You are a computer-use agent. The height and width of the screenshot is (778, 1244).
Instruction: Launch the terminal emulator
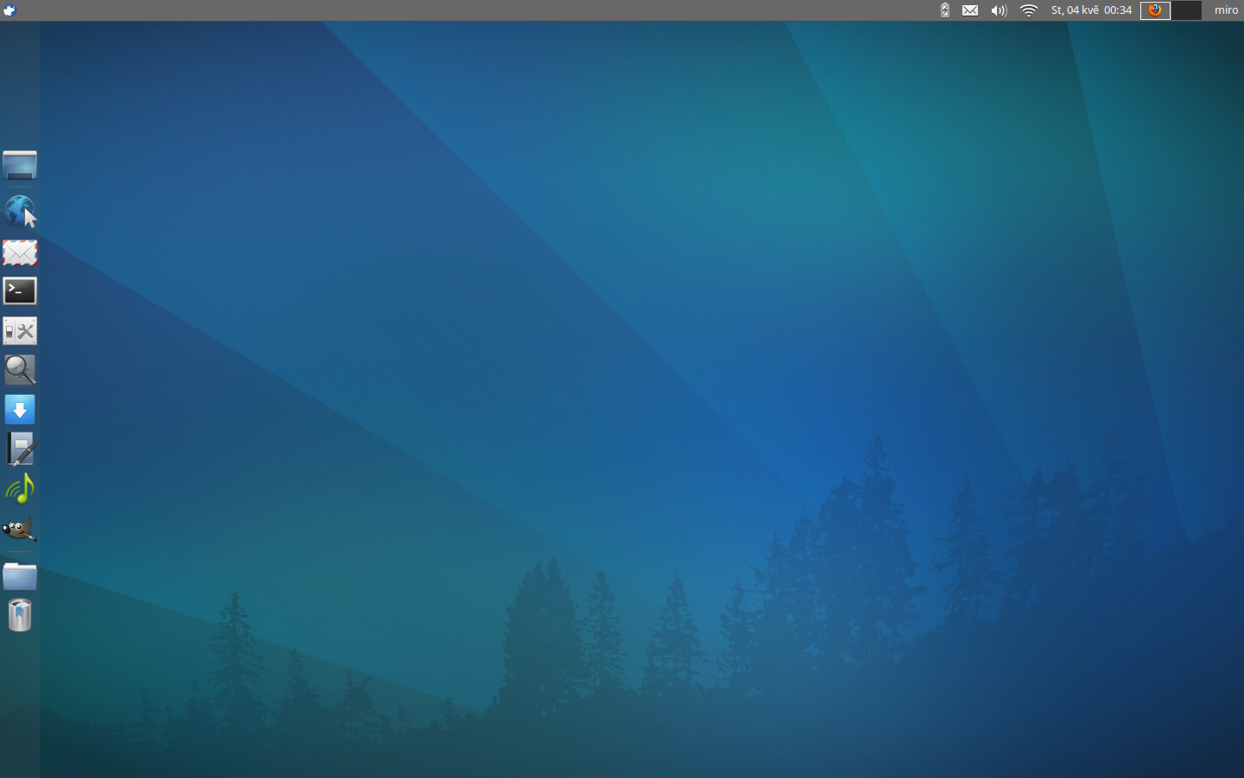coord(20,291)
